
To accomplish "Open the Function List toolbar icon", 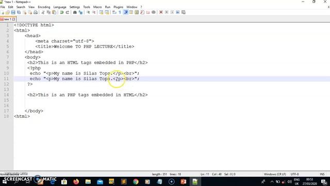I will [142, 12].
